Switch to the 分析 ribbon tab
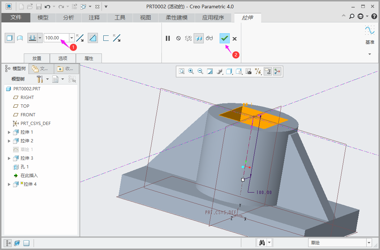The width and height of the screenshot is (380, 250). pyautogui.click(x=69, y=17)
